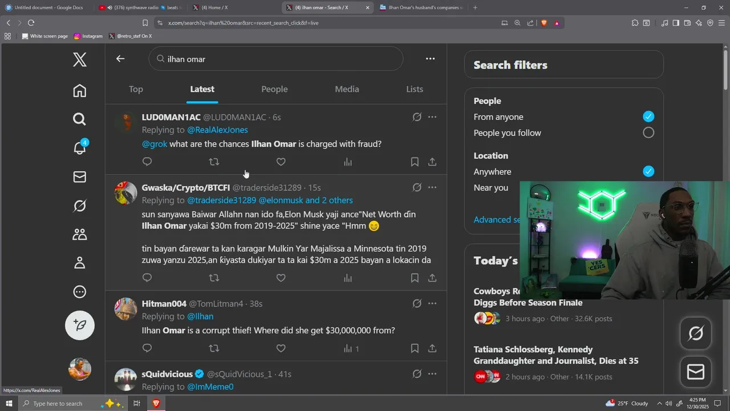730x411 pixels.
Task: Open Grok icon in left sidebar
Action: pyautogui.click(x=80, y=205)
